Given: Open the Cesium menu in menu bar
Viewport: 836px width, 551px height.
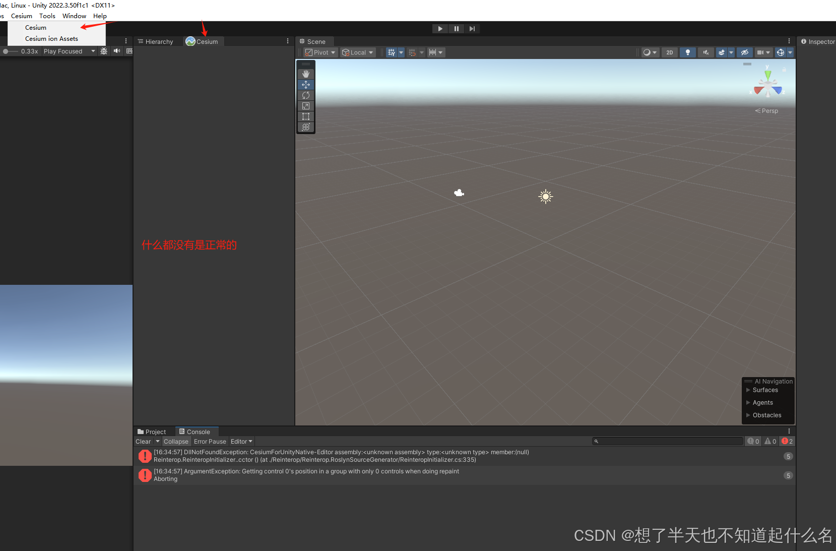Looking at the screenshot, I should coord(22,16).
